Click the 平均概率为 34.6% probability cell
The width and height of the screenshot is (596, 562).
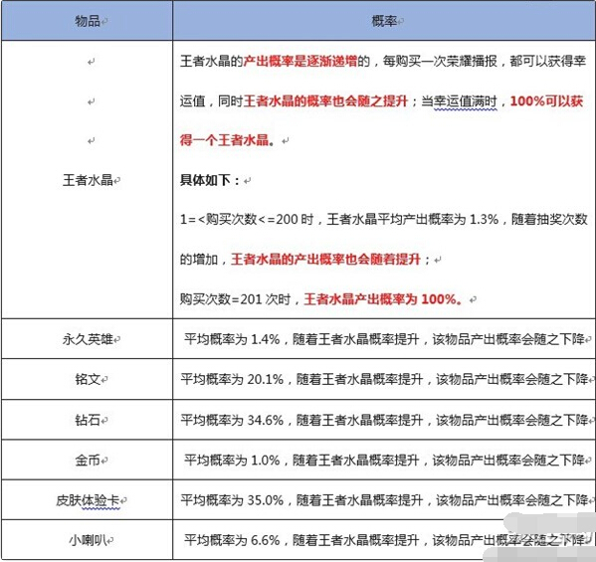pyautogui.click(x=384, y=420)
